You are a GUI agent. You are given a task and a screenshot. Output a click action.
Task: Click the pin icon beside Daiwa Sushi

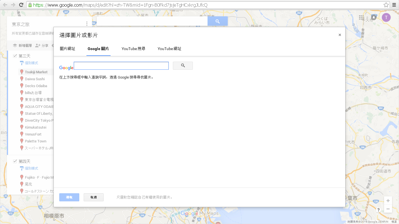pyautogui.click(x=22, y=79)
